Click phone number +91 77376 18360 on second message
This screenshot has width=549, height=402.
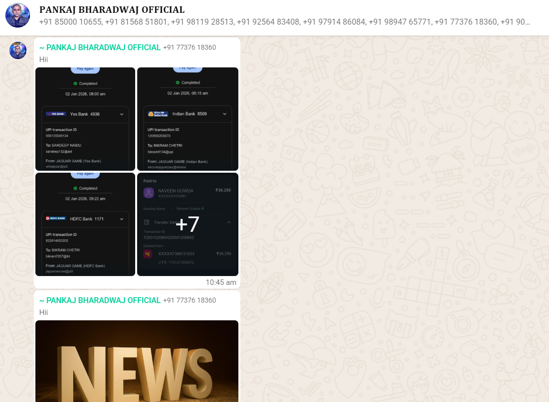coord(189,301)
